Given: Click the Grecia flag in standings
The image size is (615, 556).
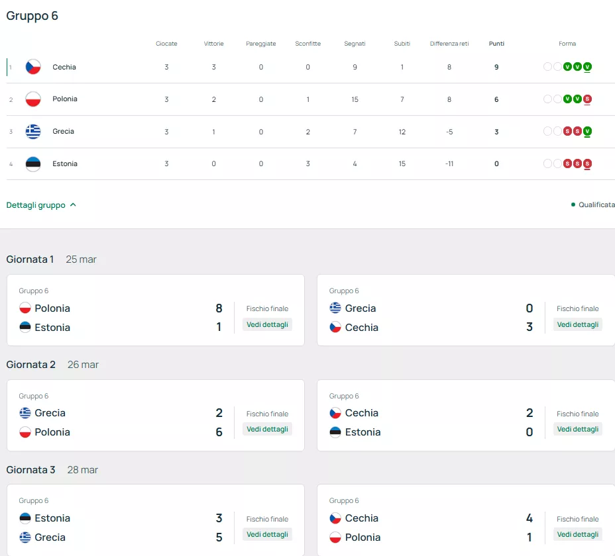Looking at the screenshot, I should coord(33,131).
